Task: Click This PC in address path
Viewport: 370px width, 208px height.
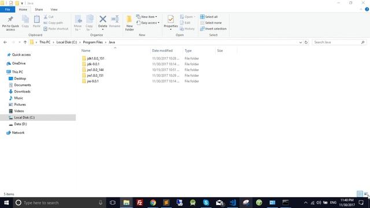Action: pos(45,42)
